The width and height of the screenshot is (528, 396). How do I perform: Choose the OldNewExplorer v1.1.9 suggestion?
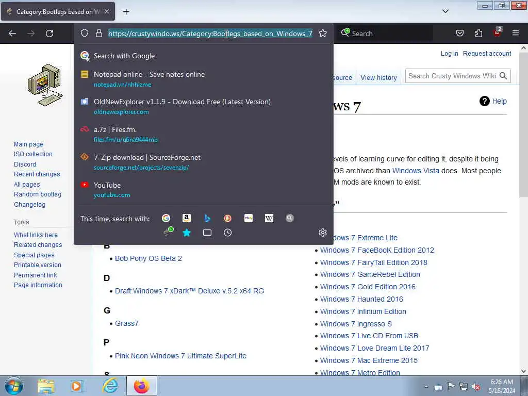click(x=203, y=107)
